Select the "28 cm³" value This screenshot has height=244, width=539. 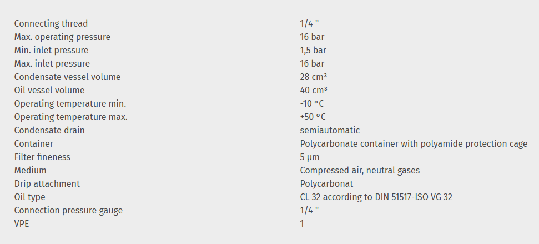pyautogui.click(x=314, y=77)
